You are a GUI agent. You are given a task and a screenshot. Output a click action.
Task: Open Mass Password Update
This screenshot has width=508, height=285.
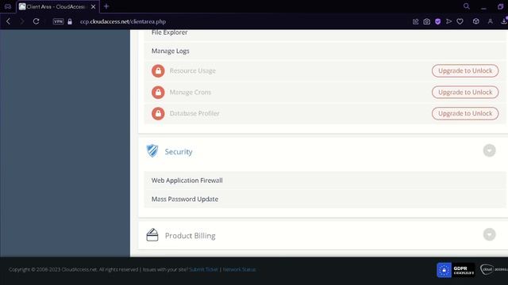click(325, 199)
